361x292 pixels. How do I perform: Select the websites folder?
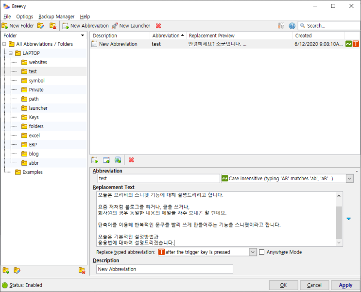click(x=38, y=62)
